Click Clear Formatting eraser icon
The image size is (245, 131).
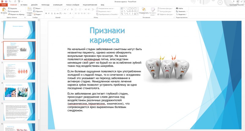(x=72, y=9)
